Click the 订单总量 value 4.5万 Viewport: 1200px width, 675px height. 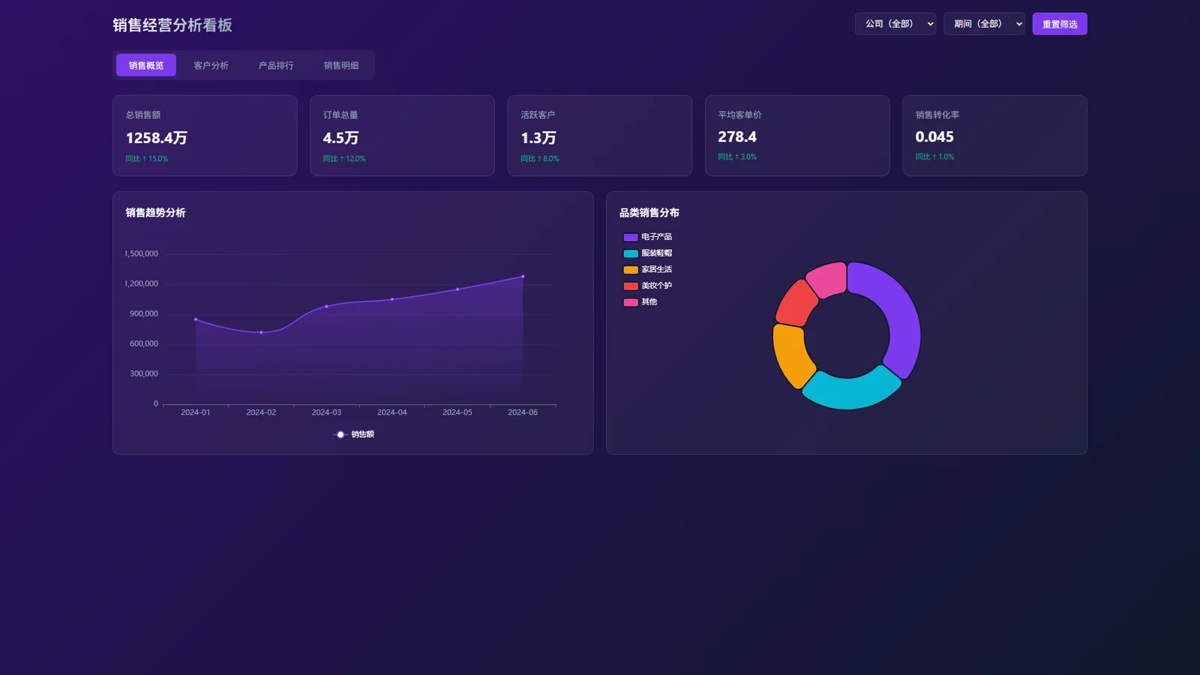pyautogui.click(x=341, y=138)
